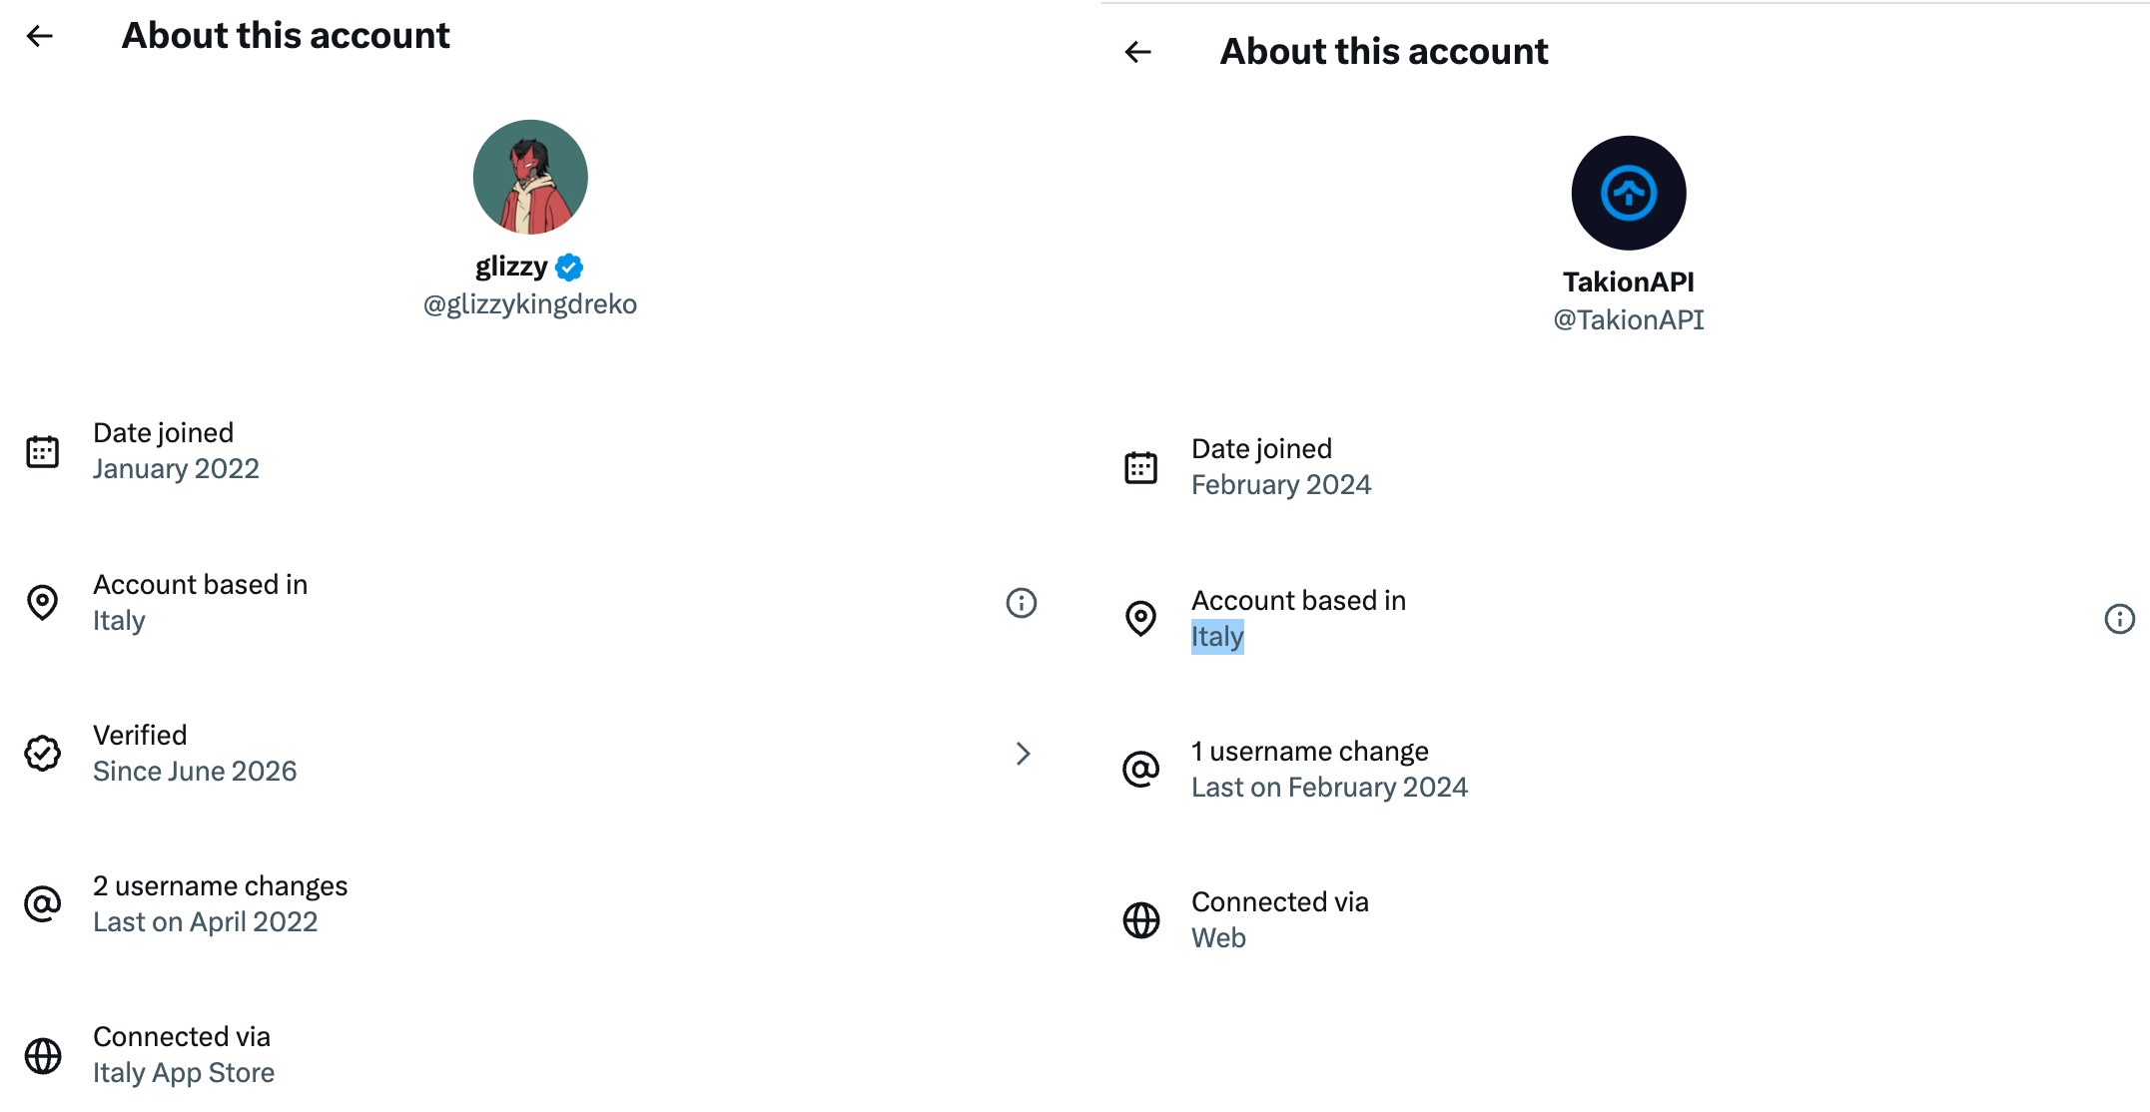2150x1112 pixels.
Task: Click the @ icon beside 2 username changes
Action: click(42, 904)
